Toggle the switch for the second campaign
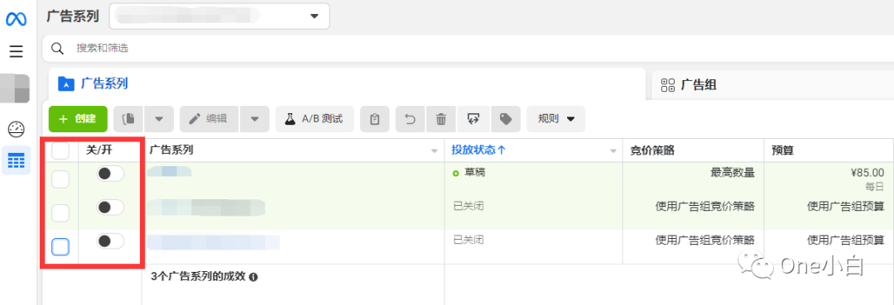 coord(110,207)
